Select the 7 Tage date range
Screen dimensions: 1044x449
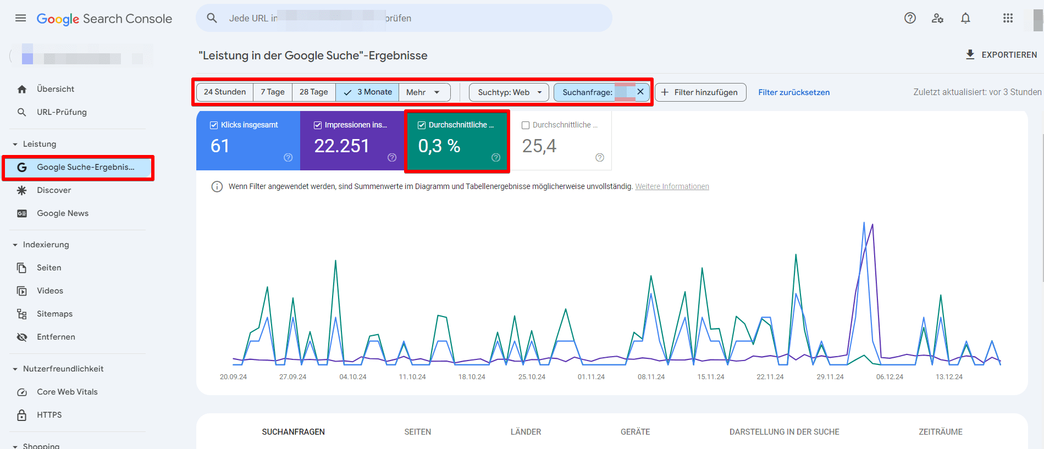pyautogui.click(x=273, y=92)
